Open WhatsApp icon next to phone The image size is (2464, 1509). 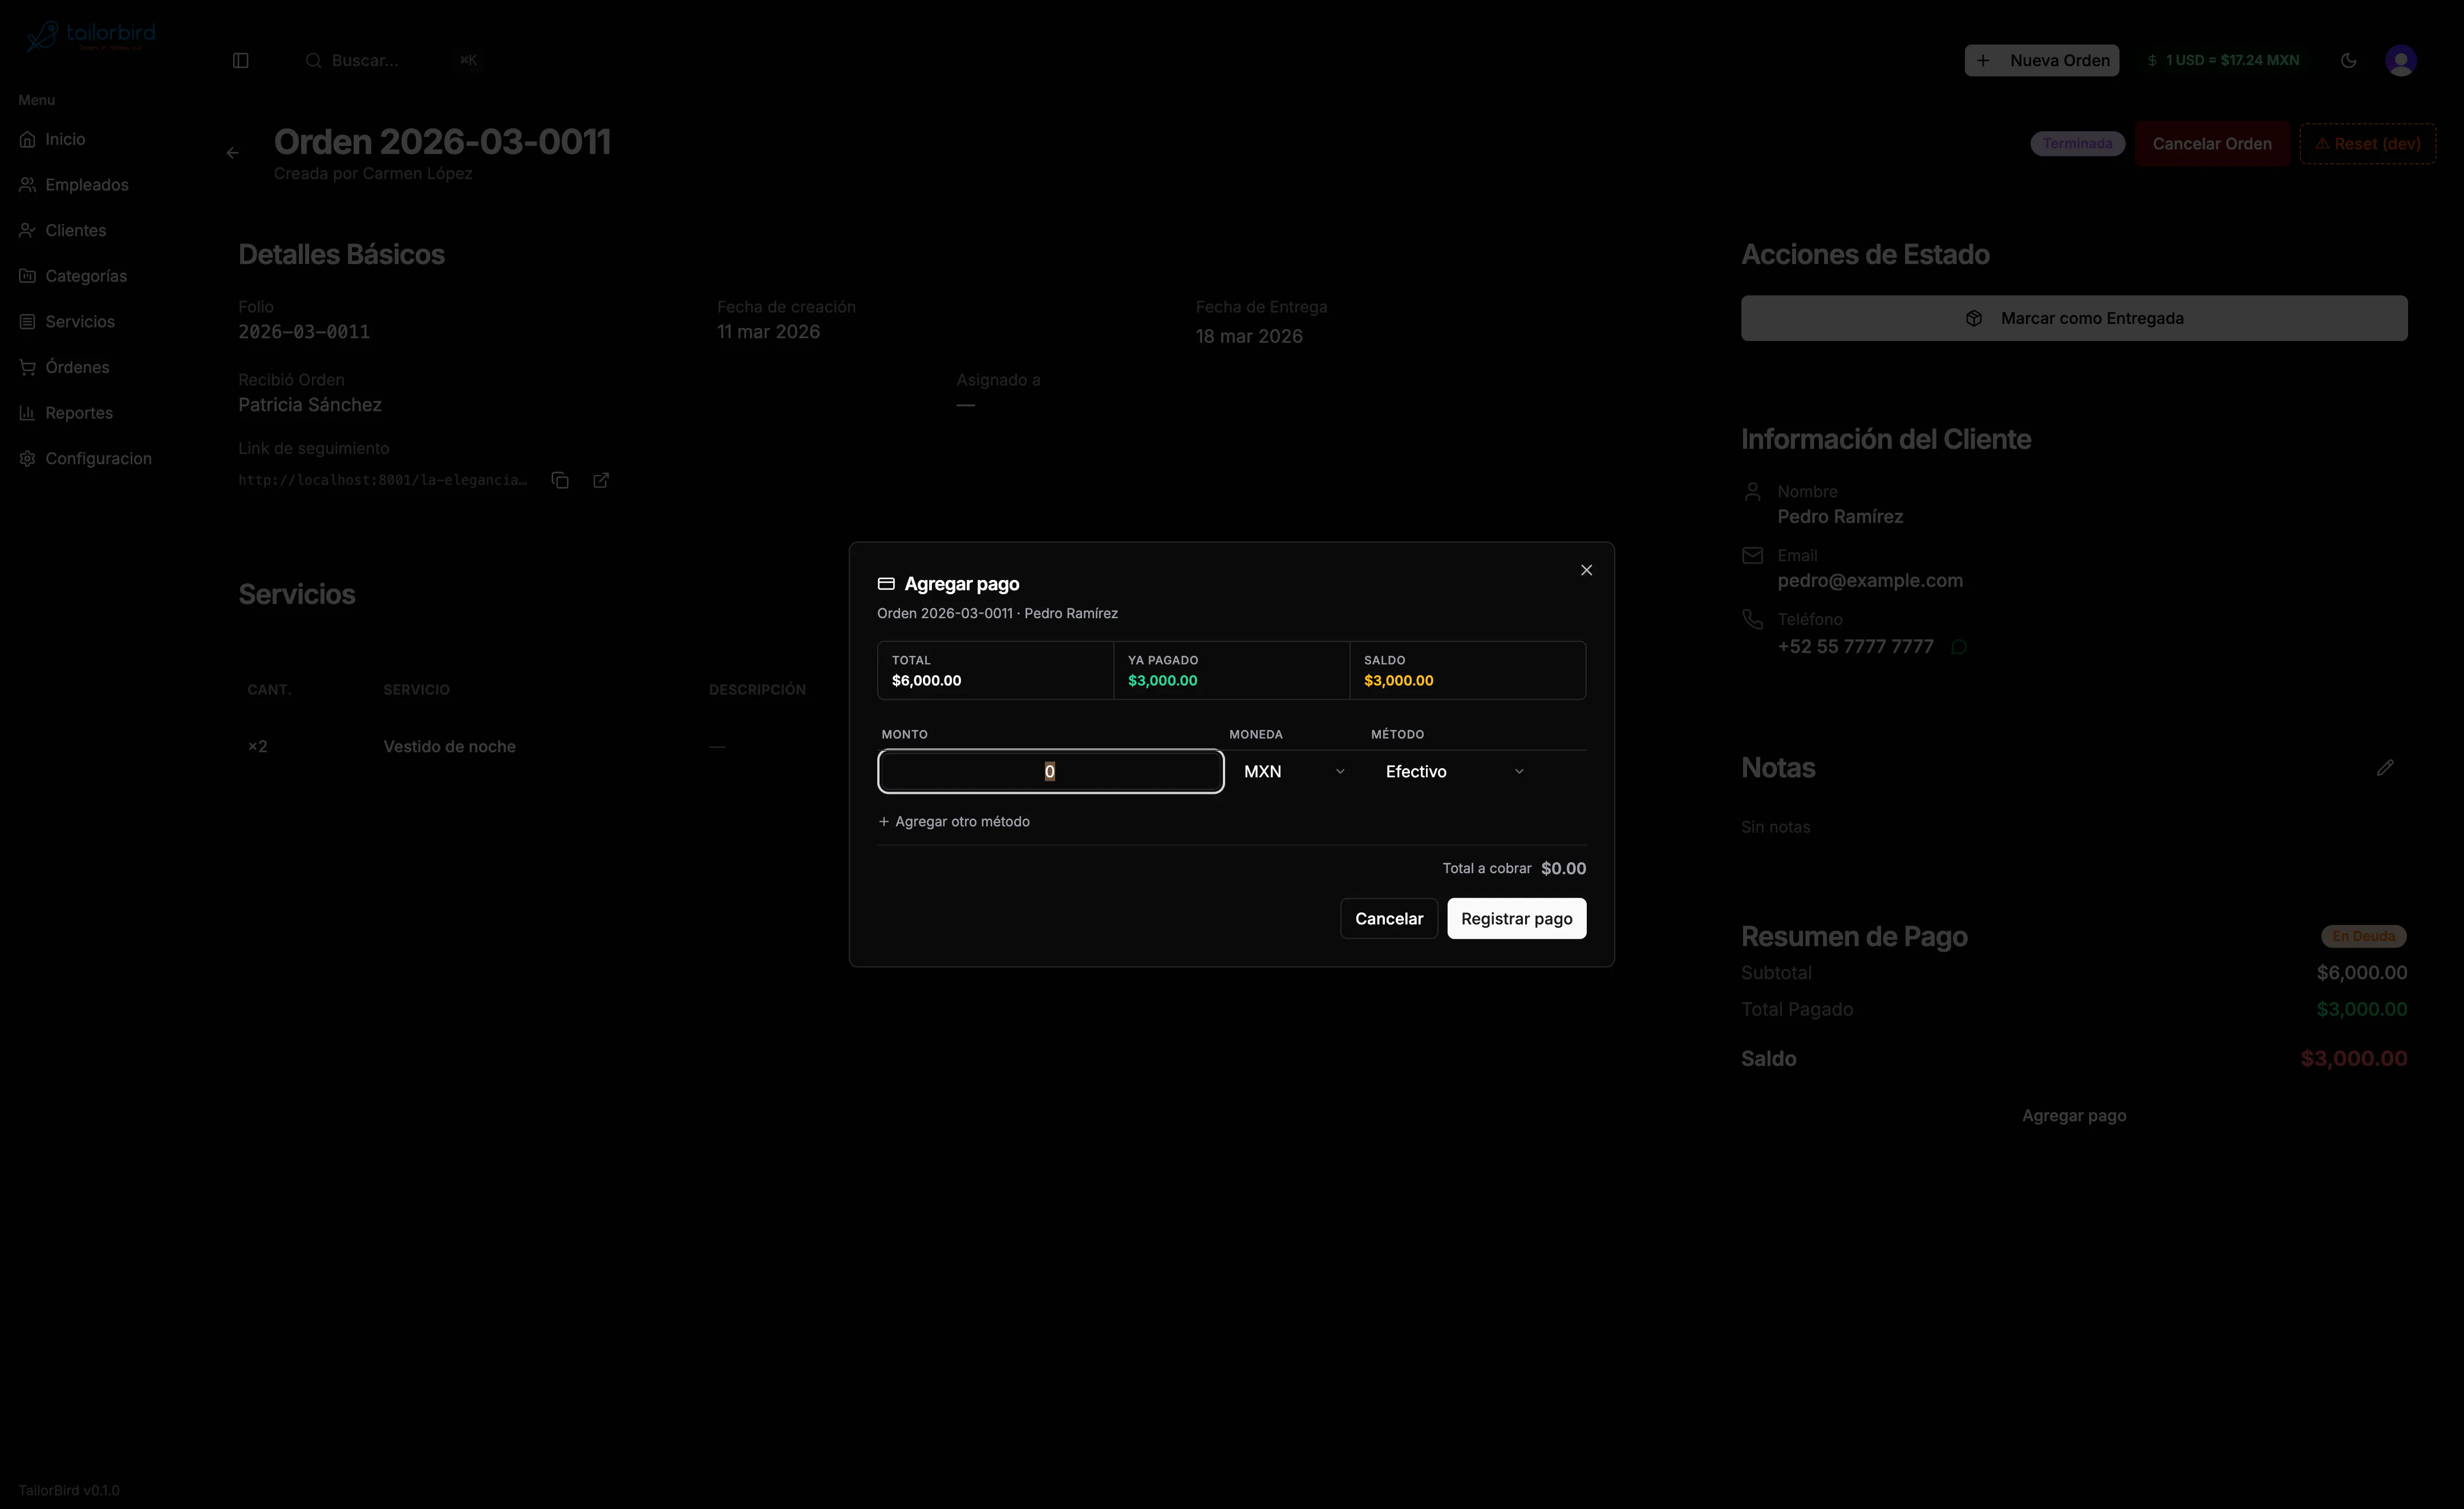[1958, 647]
